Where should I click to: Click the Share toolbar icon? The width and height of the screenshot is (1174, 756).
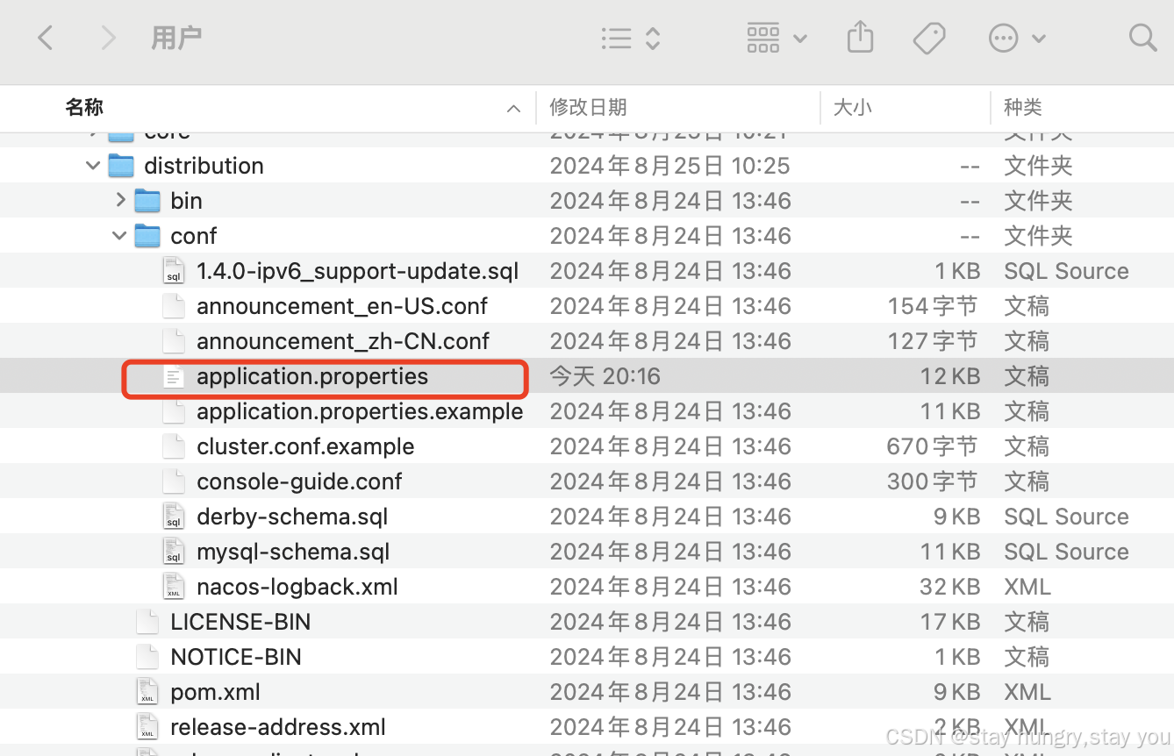[860, 37]
